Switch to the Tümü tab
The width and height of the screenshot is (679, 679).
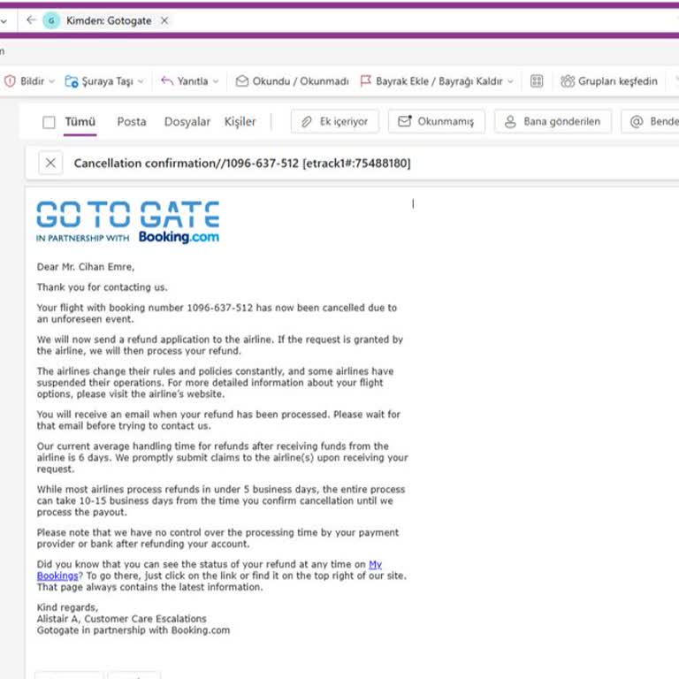[80, 122]
